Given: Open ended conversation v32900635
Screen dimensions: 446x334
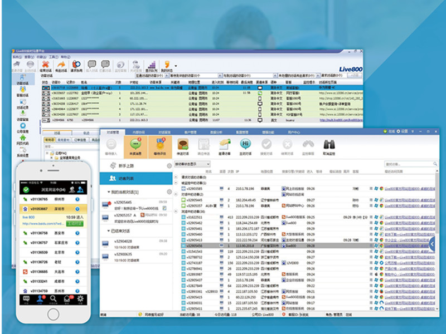Looking at the screenshot, I should tap(136, 257).
